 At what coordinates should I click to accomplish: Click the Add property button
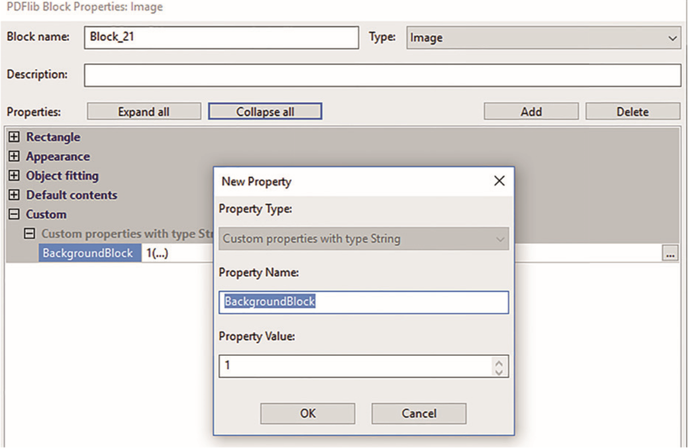[531, 111]
